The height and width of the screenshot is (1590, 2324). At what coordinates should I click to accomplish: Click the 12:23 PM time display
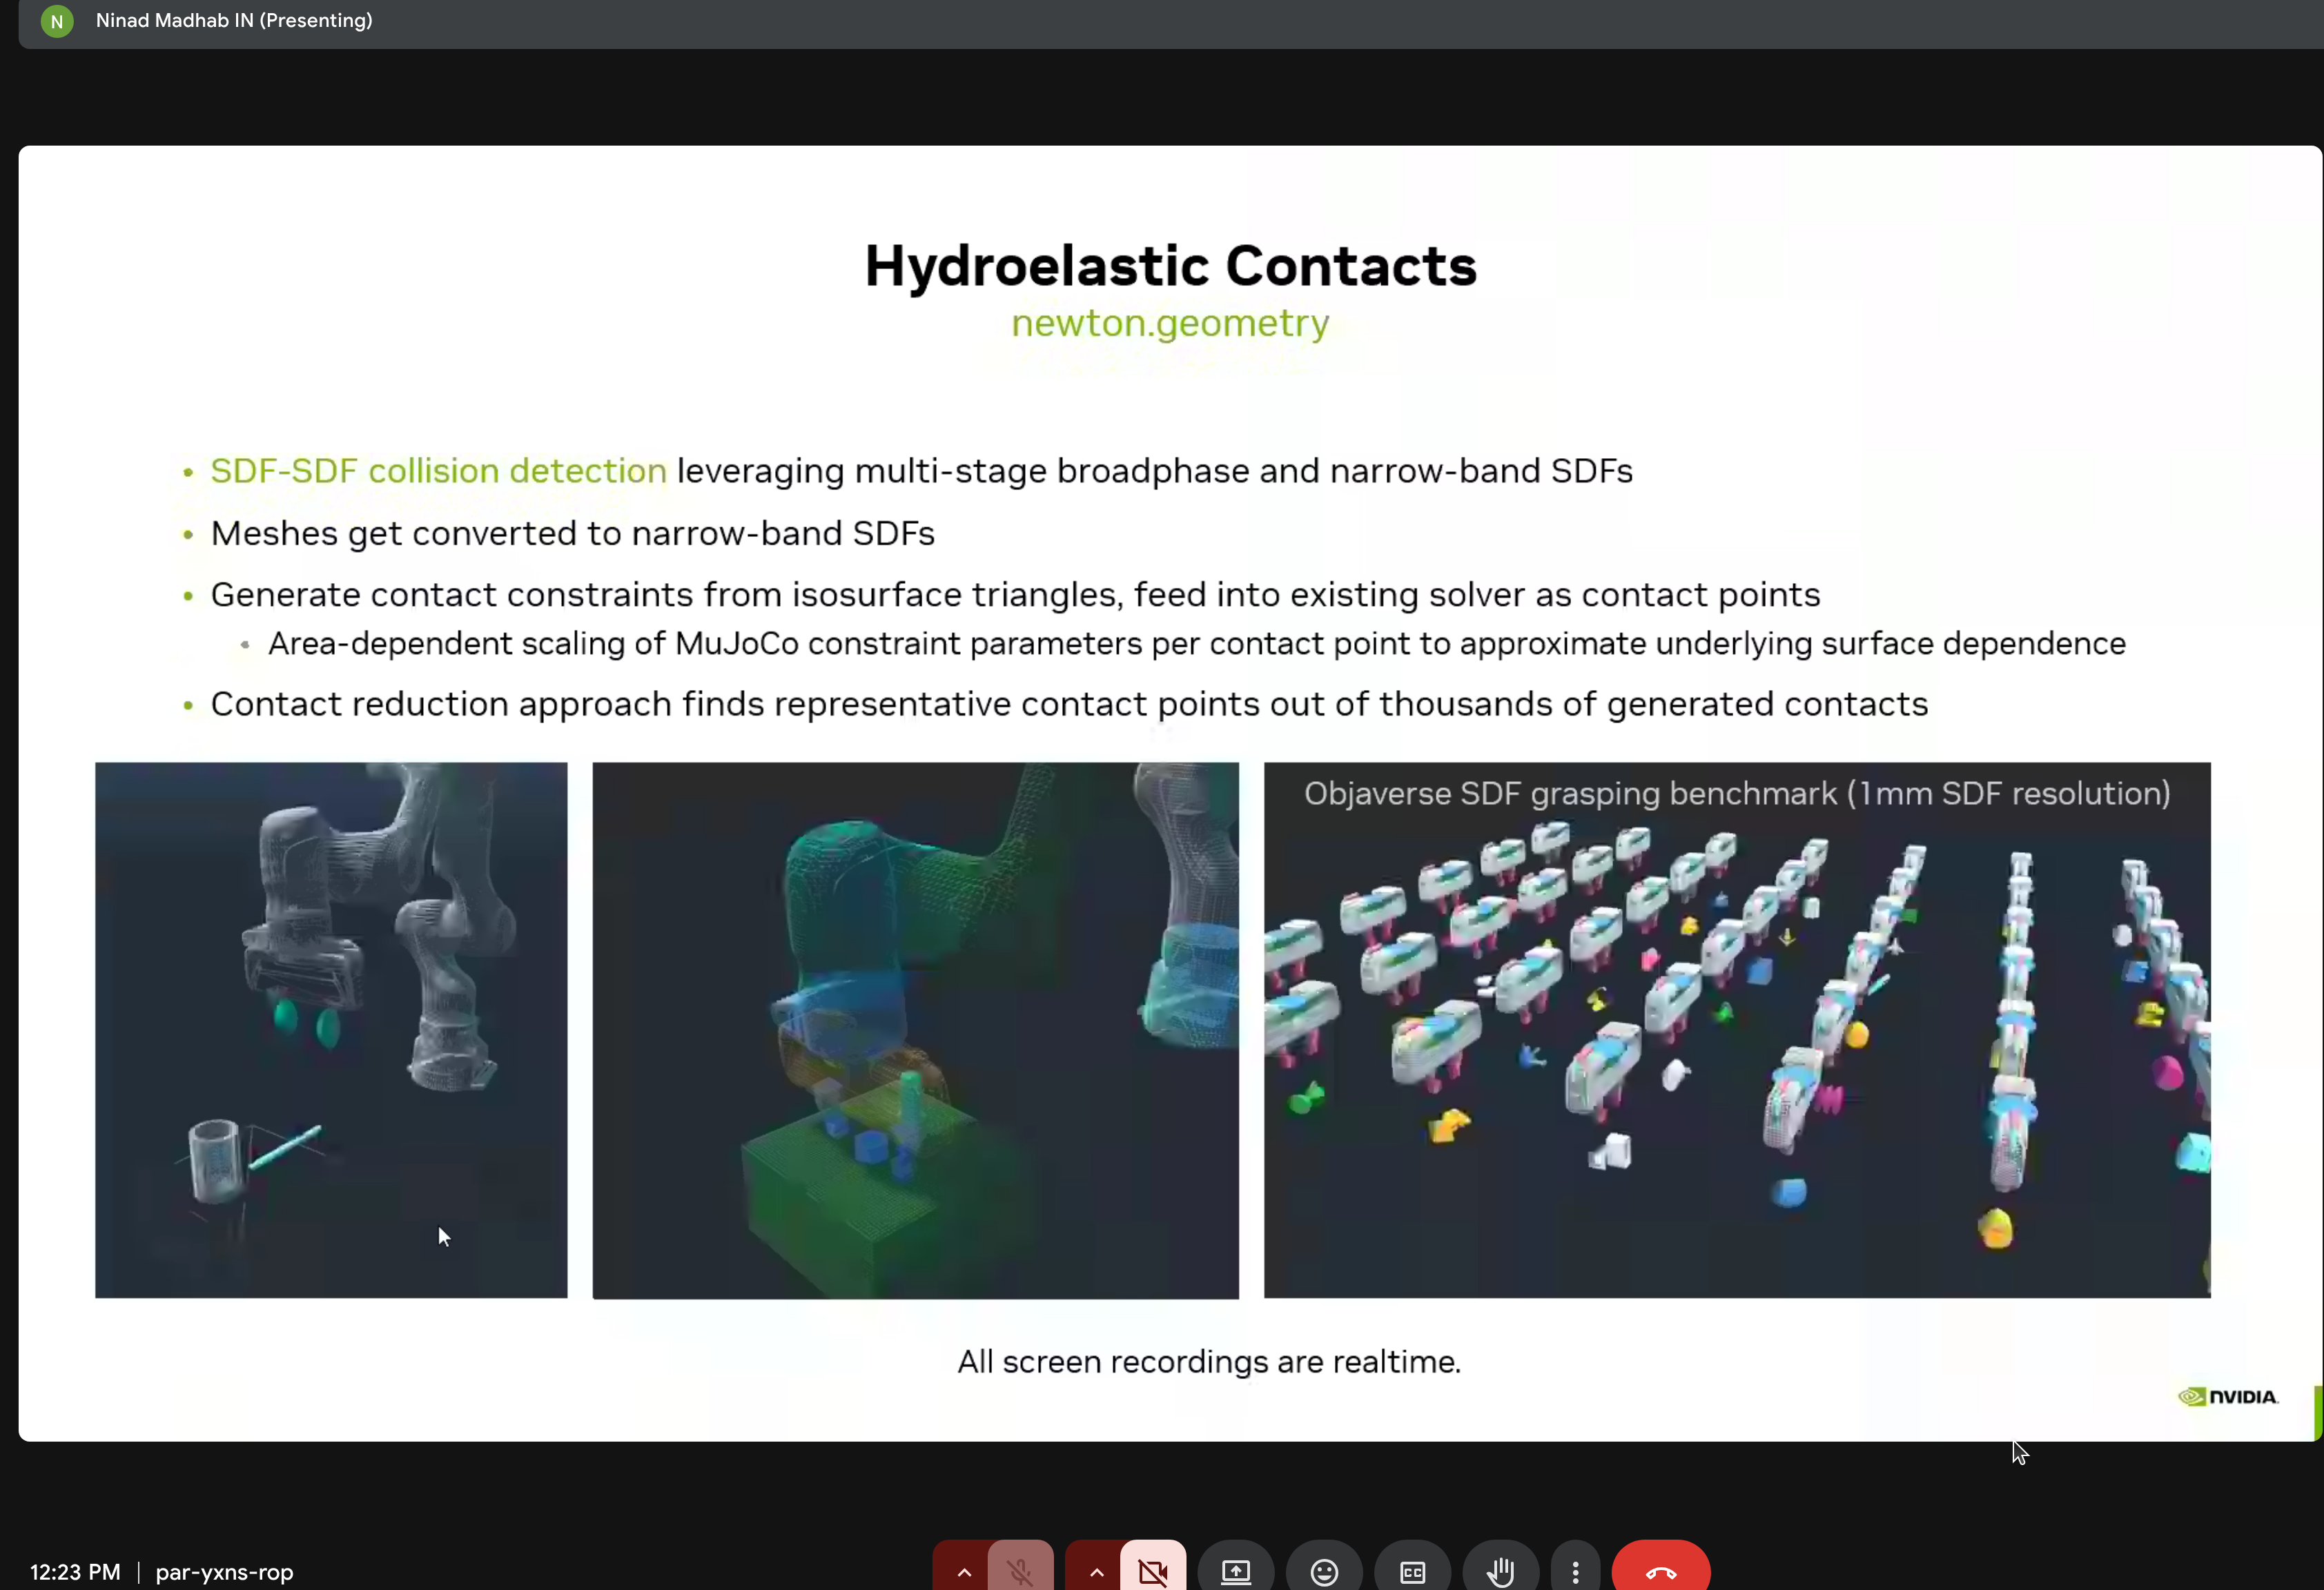(x=74, y=1572)
